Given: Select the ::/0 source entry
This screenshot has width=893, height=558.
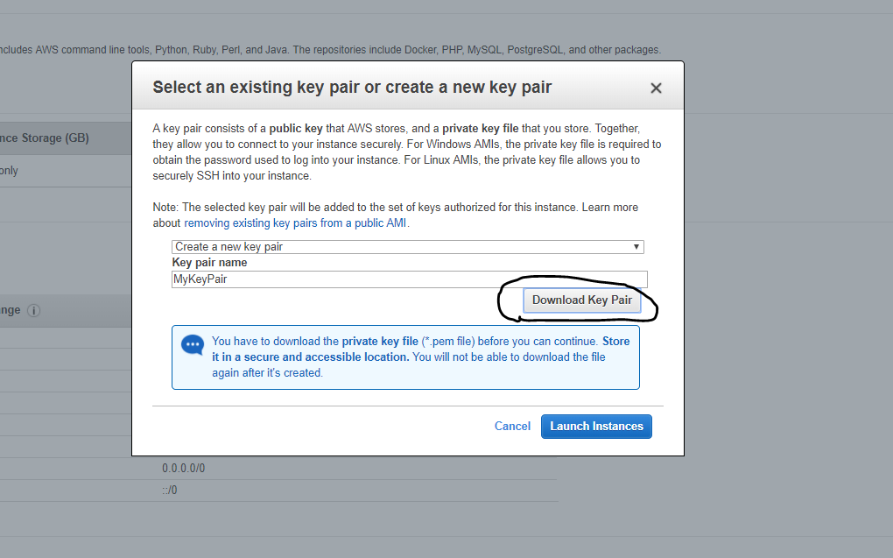Looking at the screenshot, I should 170,491.
